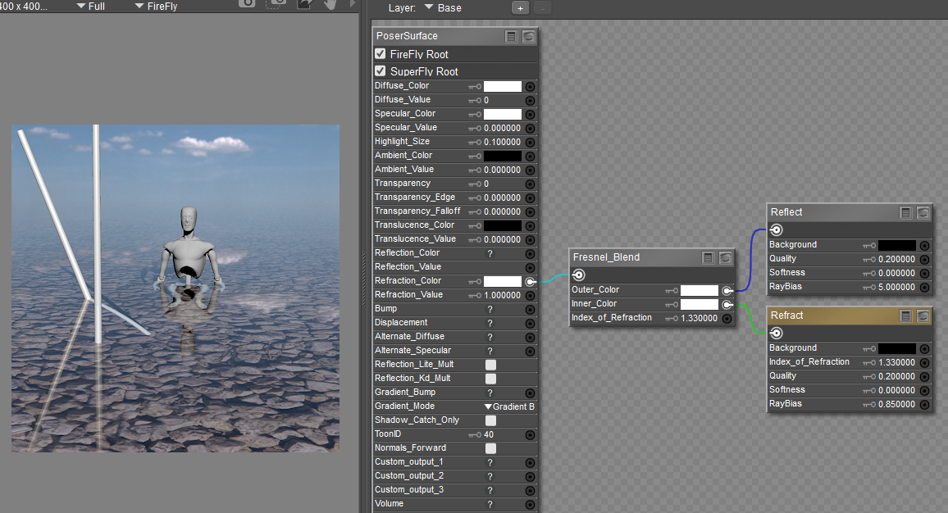The width and height of the screenshot is (948, 513).
Task: Click animation key icon beside Diffuse_Color
Action: click(x=474, y=86)
